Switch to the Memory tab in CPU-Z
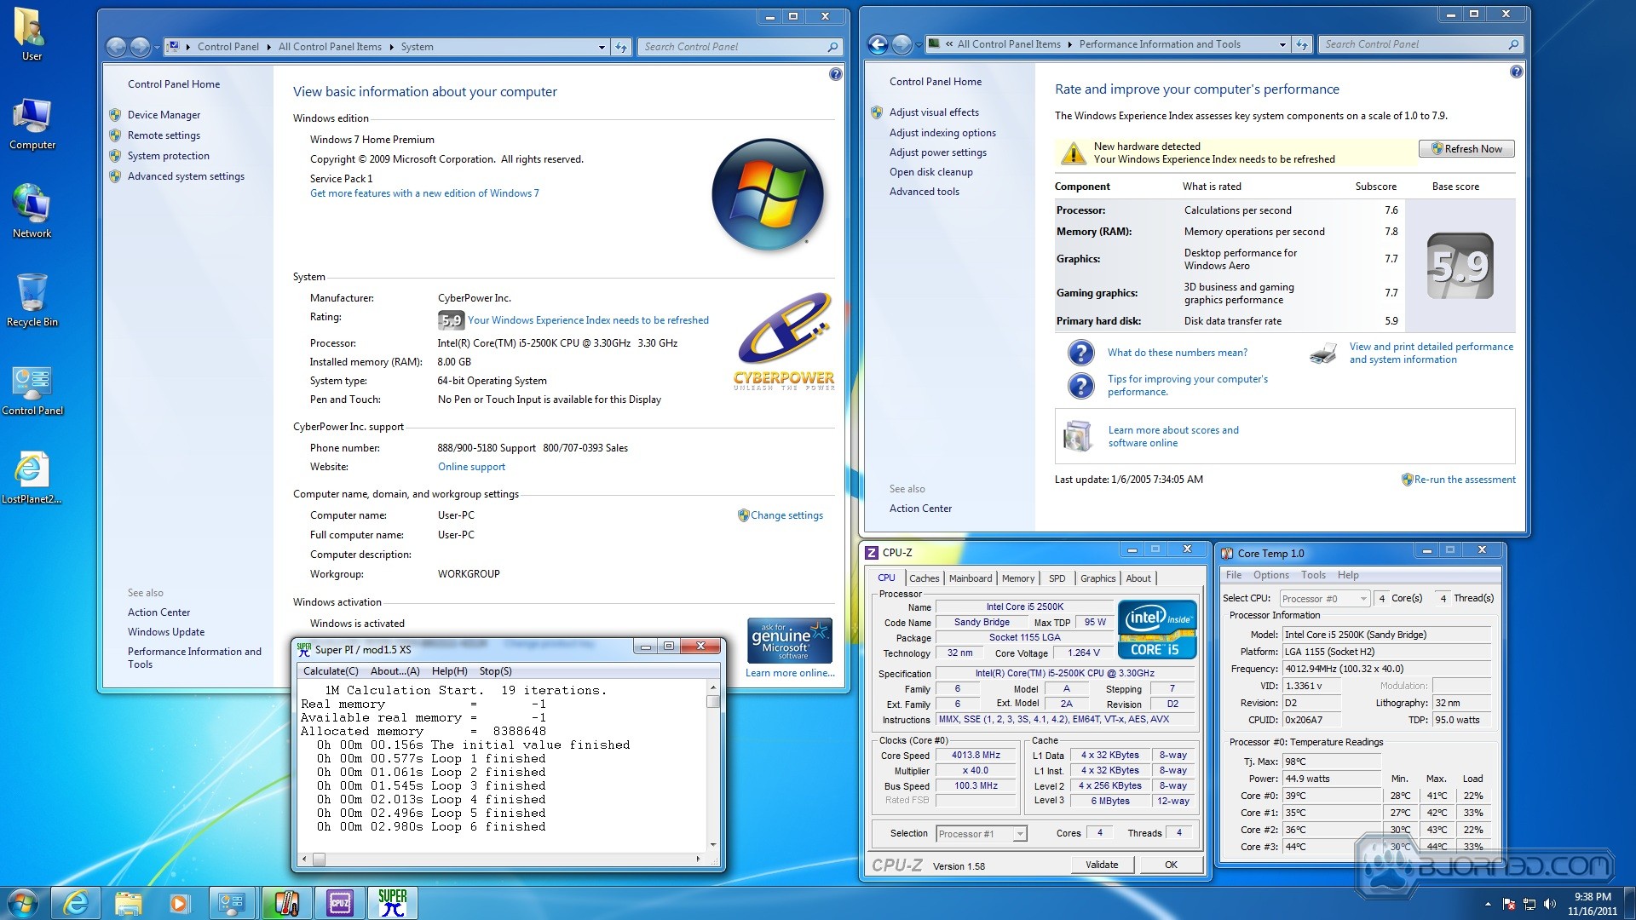Screen dimensions: 1636x920 point(1017,578)
